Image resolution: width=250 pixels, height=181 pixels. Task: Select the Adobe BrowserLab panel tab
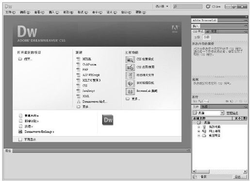click(204, 20)
